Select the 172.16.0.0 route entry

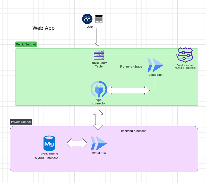(x=99, y=51)
